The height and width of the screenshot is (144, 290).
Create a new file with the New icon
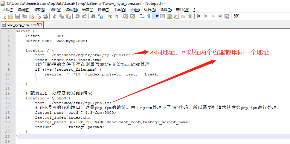coord(4,16)
